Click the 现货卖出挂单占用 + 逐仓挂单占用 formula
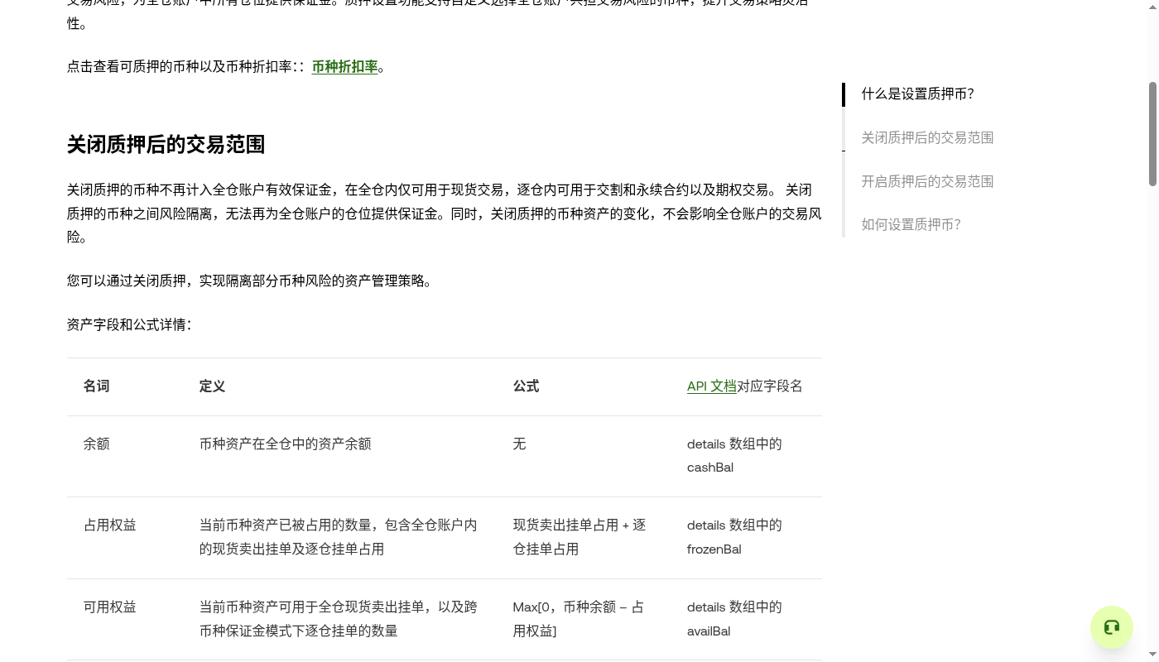This screenshot has height=662, width=1159. point(579,537)
